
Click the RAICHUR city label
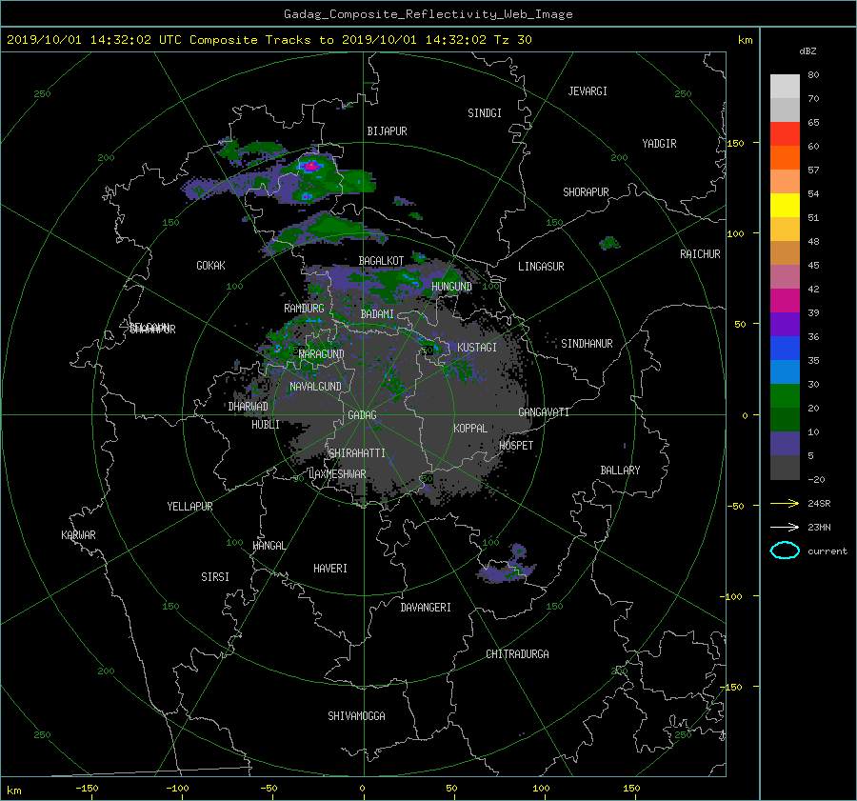[700, 254]
